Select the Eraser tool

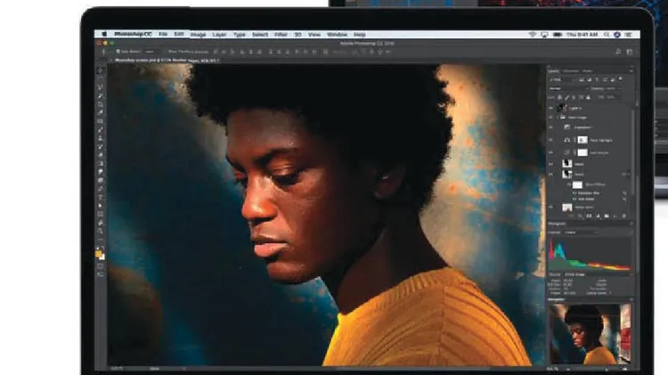[101, 155]
